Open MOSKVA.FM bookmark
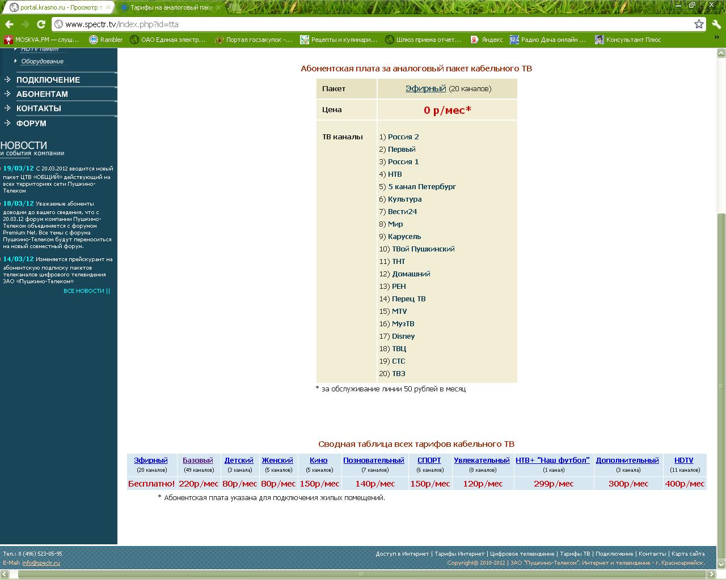Viewport: 726px width, 580px height. 41,40
